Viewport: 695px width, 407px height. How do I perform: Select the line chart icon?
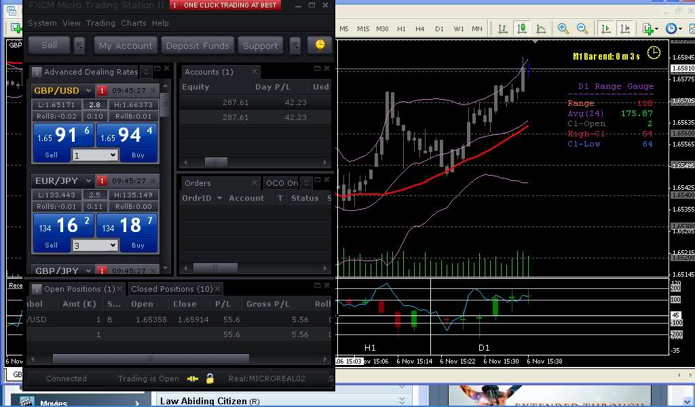541,28
